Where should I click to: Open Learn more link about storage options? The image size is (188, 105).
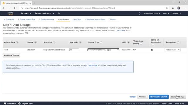coord(120,30)
